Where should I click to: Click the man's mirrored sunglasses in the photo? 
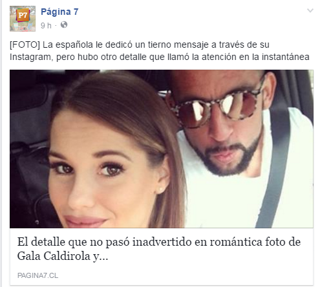217,108
